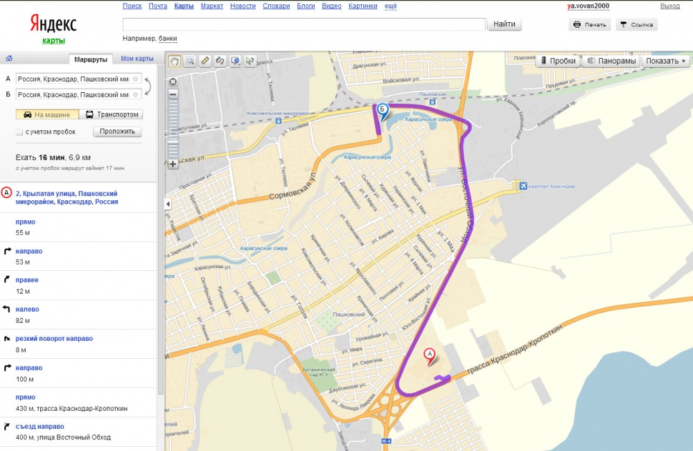Choose 'На машине' travel mode
The image size is (693, 451).
(x=47, y=114)
